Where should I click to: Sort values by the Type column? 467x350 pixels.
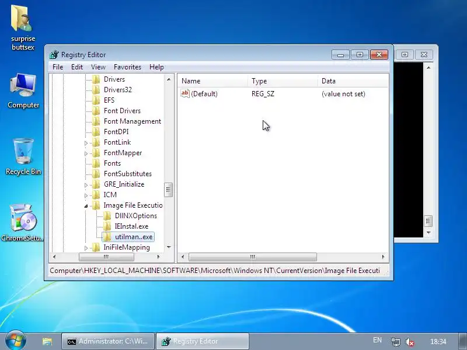tap(283, 81)
